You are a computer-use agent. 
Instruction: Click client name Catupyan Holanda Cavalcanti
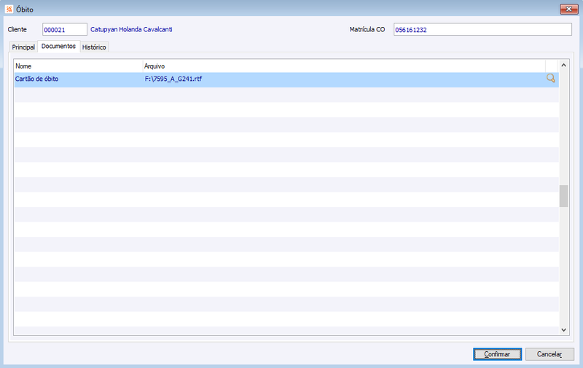(x=131, y=29)
